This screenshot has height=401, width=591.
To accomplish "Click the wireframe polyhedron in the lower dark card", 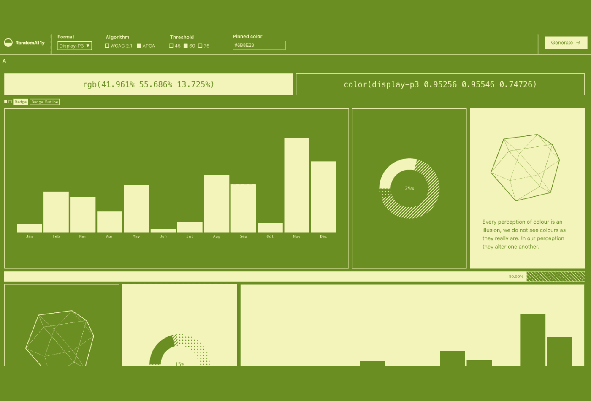I will coord(60,338).
